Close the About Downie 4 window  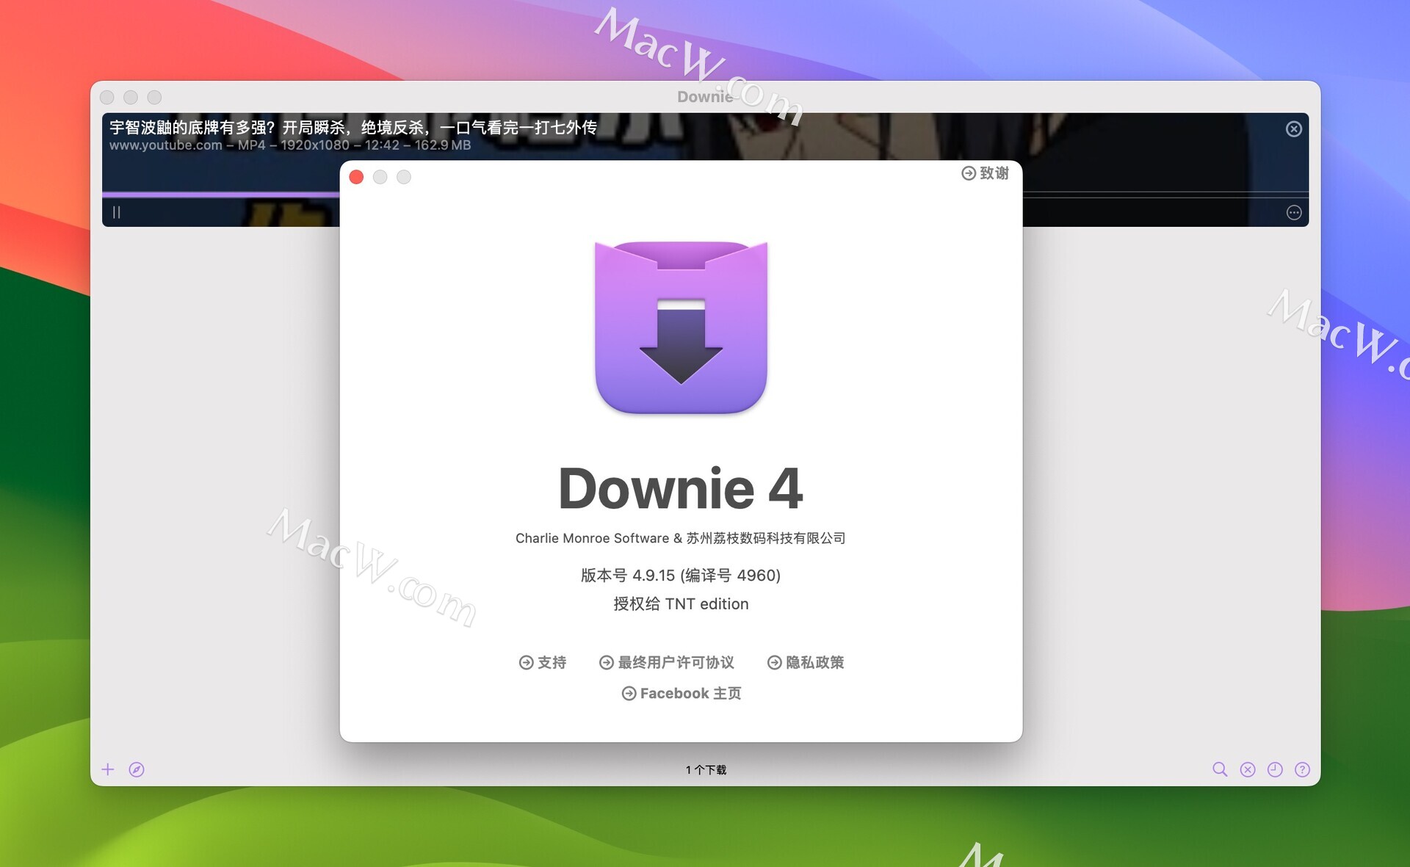tap(357, 177)
